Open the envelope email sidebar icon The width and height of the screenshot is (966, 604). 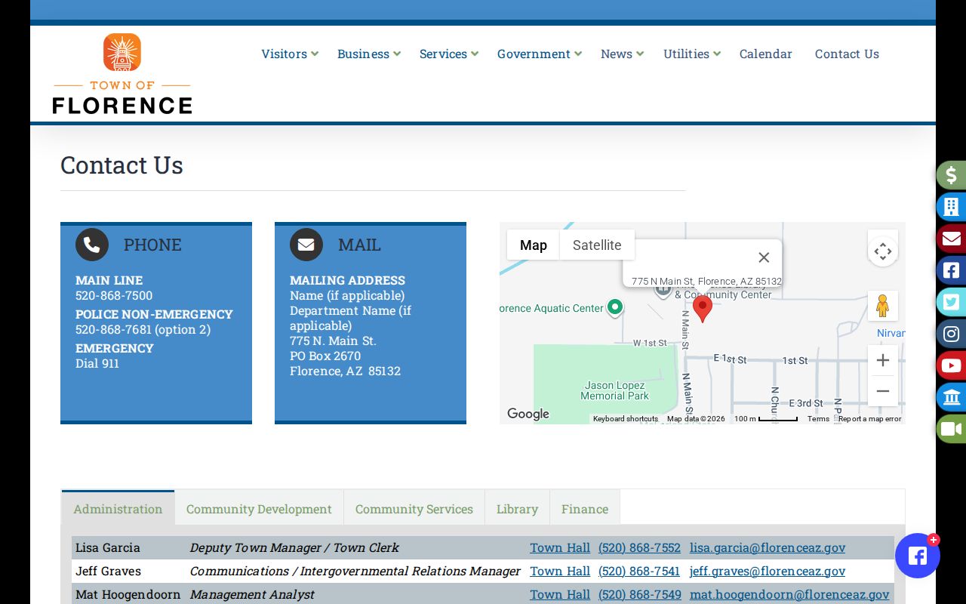pos(952,239)
